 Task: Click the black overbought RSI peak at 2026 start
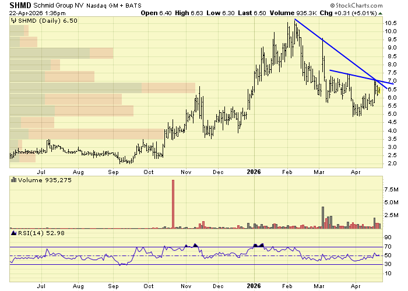[259, 245]
